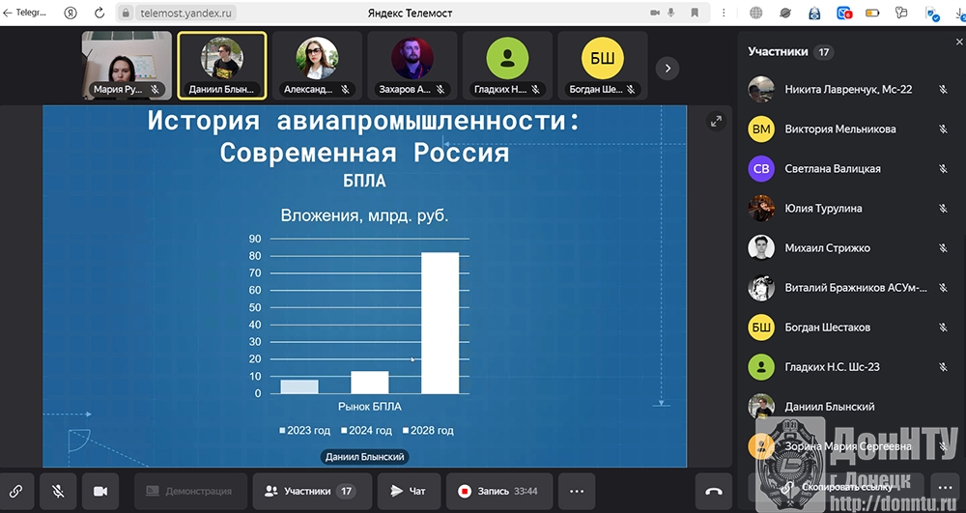Unmute the microphone in bottom toolbar

coord(58,491)
